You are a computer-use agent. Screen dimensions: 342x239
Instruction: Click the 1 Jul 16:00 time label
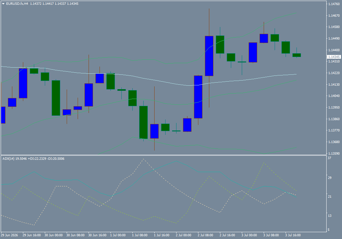coord(162,235)
